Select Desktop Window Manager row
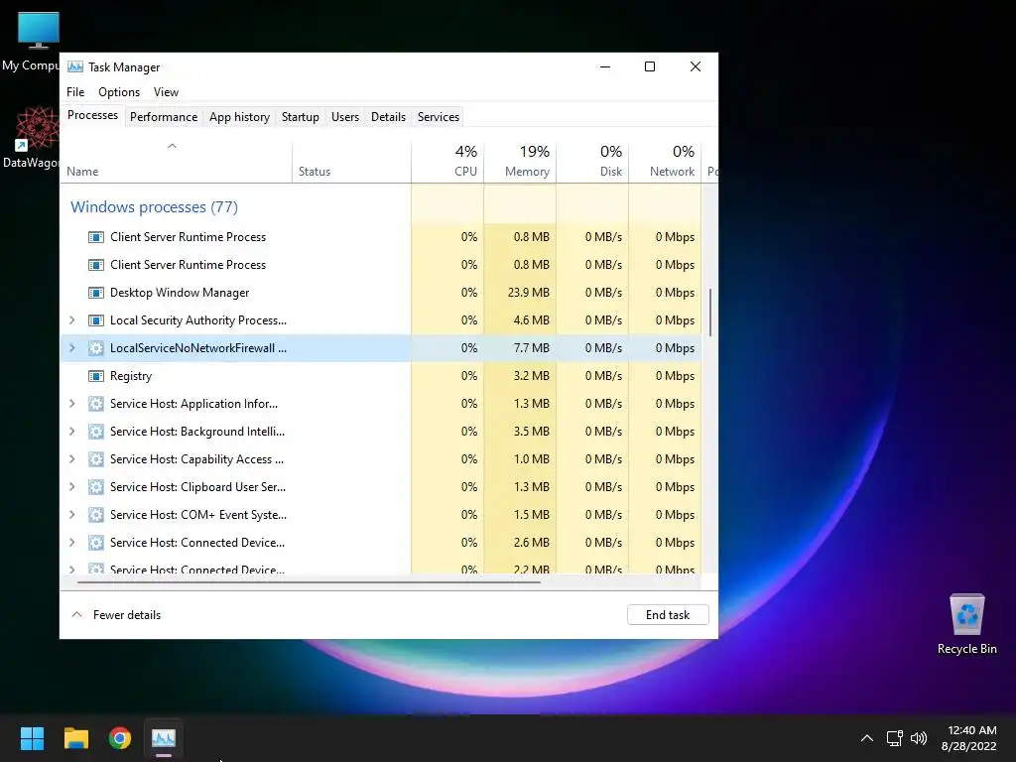Screen dimensions: 1016x762 coord(381,293)
